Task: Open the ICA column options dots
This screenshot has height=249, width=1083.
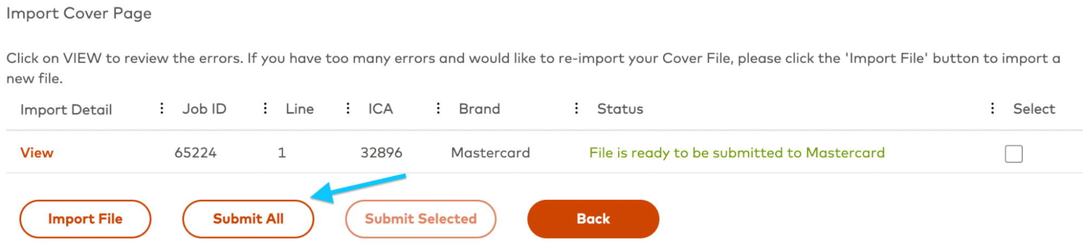Action: (x=438, y=108)
